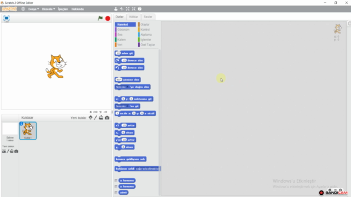Open sprite info with blue i icon

tap(21, 124)
